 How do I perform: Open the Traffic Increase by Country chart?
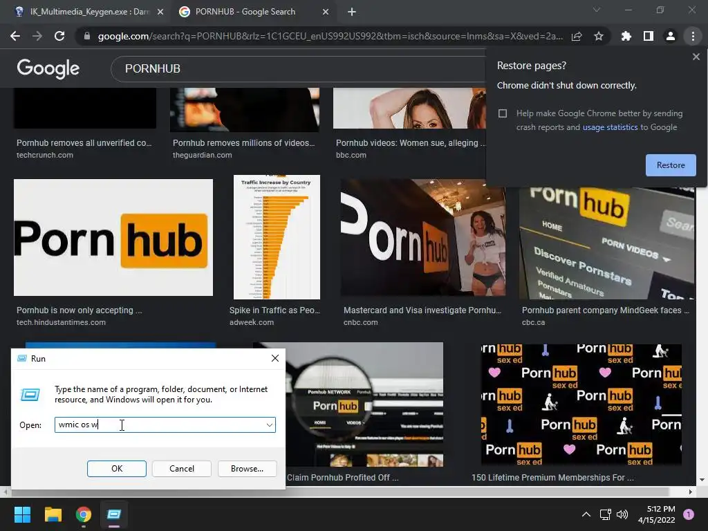coord(277,237)
